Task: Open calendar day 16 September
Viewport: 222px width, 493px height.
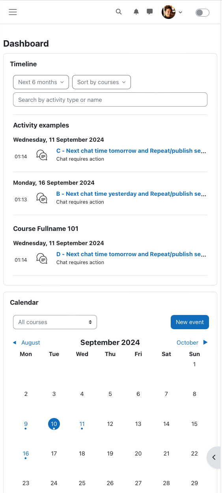Action: pos(26,454)
